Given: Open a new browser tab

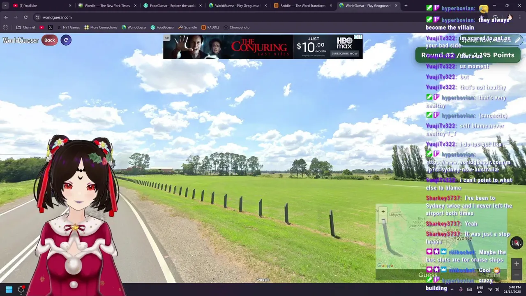Looking at the screenshot, I should point(406,6).
